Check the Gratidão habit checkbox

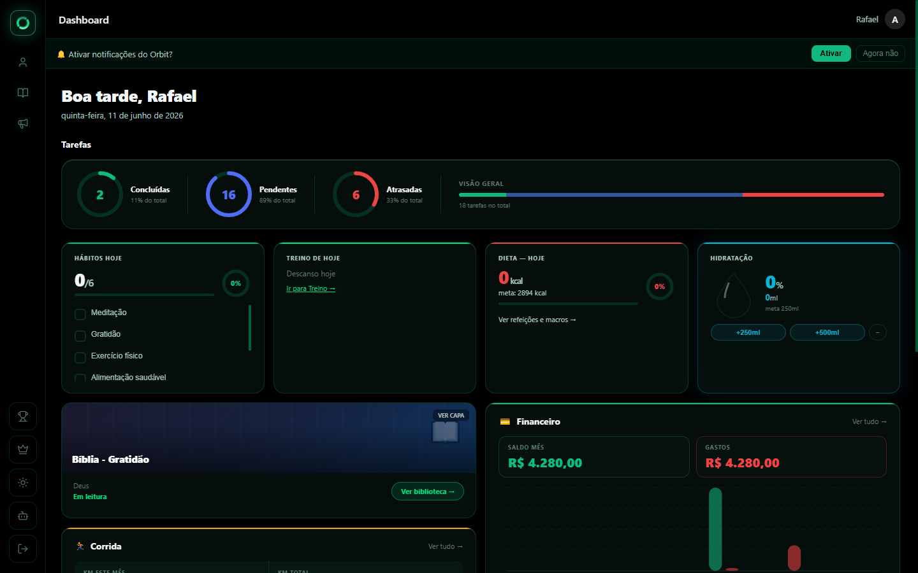80,336
